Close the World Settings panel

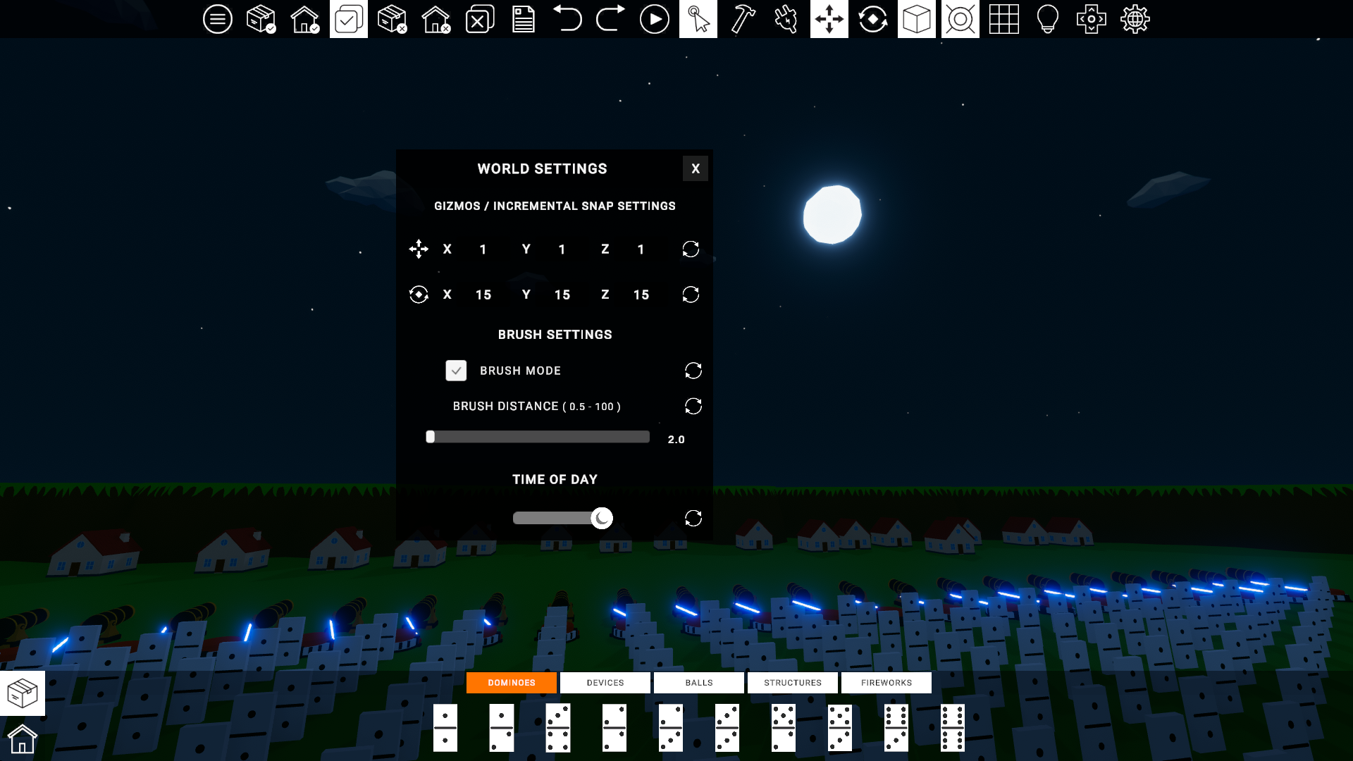695,168
